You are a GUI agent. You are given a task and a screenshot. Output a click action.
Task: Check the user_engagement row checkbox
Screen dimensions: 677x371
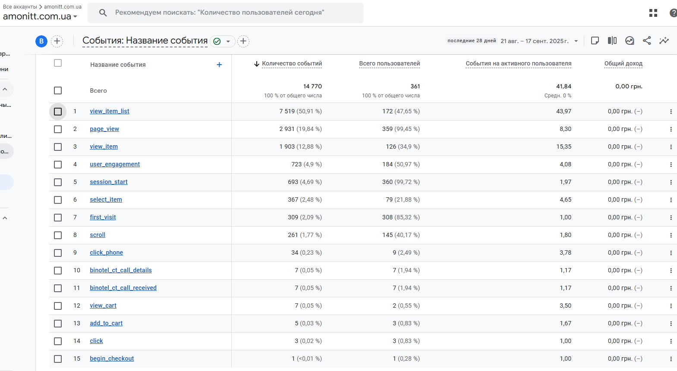(x=58, y=165)
